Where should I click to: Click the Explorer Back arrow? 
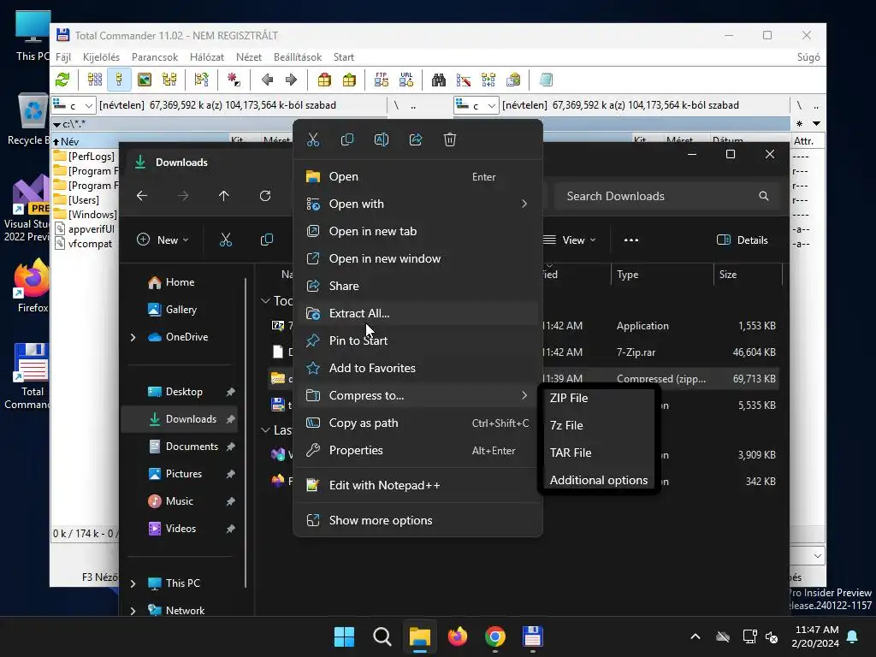coord(142,196)
